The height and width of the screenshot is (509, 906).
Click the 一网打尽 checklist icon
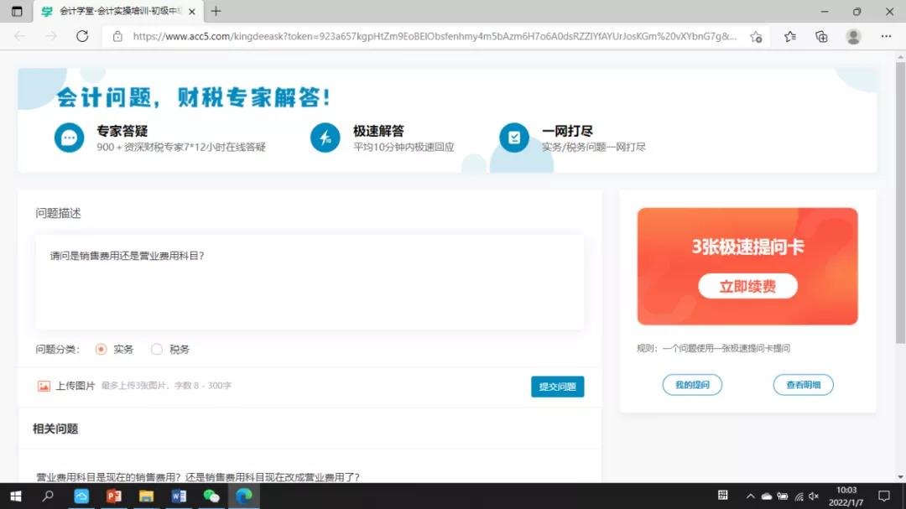click(x=513, y=138)
